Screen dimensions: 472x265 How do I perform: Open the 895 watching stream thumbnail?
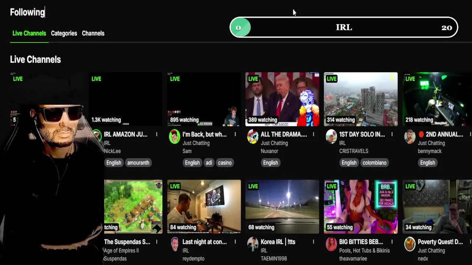click(204, 99)
